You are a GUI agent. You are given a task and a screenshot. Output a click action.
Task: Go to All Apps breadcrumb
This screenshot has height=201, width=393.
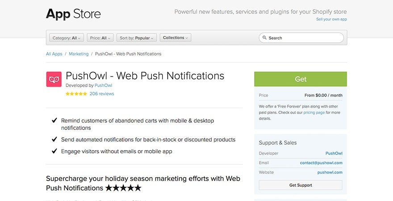54,54
